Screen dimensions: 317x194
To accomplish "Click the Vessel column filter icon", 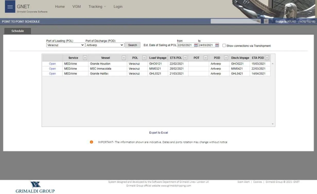I will coord(124,58).
